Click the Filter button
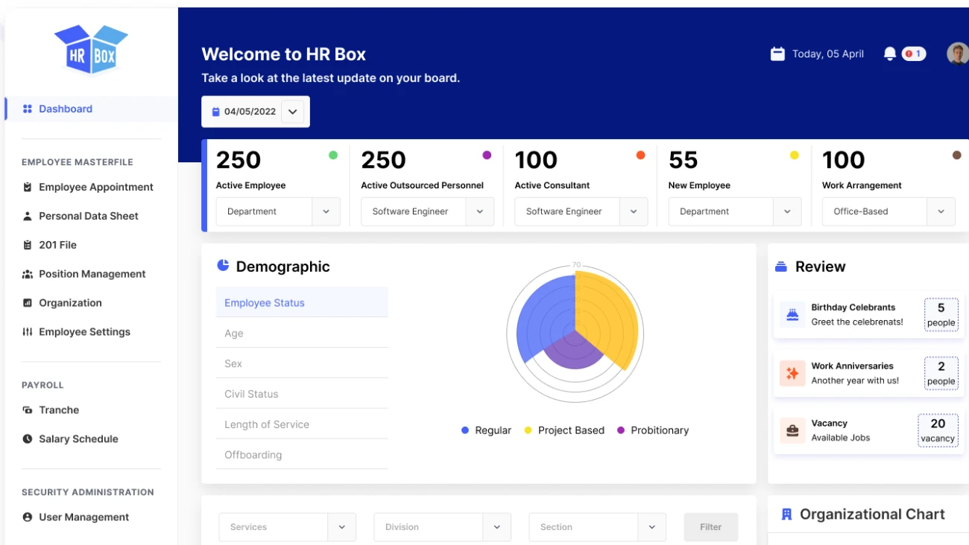 pos(711,527)
